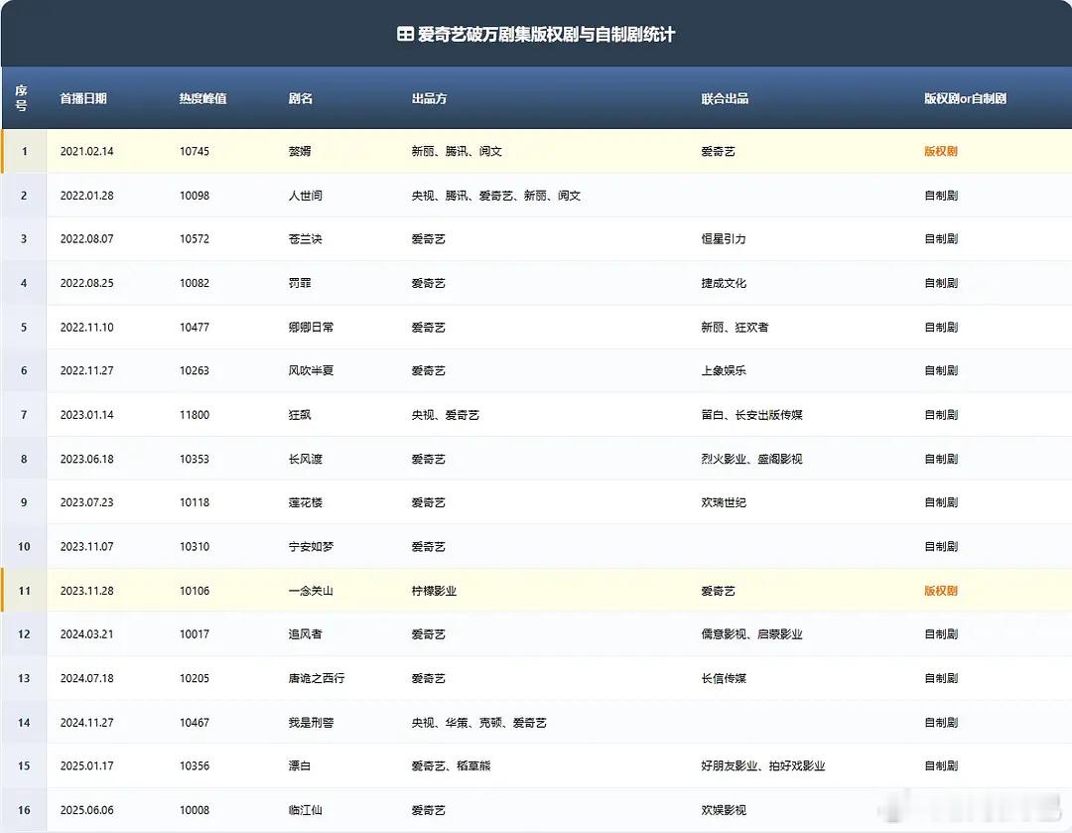Click producer 爱奇艺、稻草熊

(x=452, y=765)
